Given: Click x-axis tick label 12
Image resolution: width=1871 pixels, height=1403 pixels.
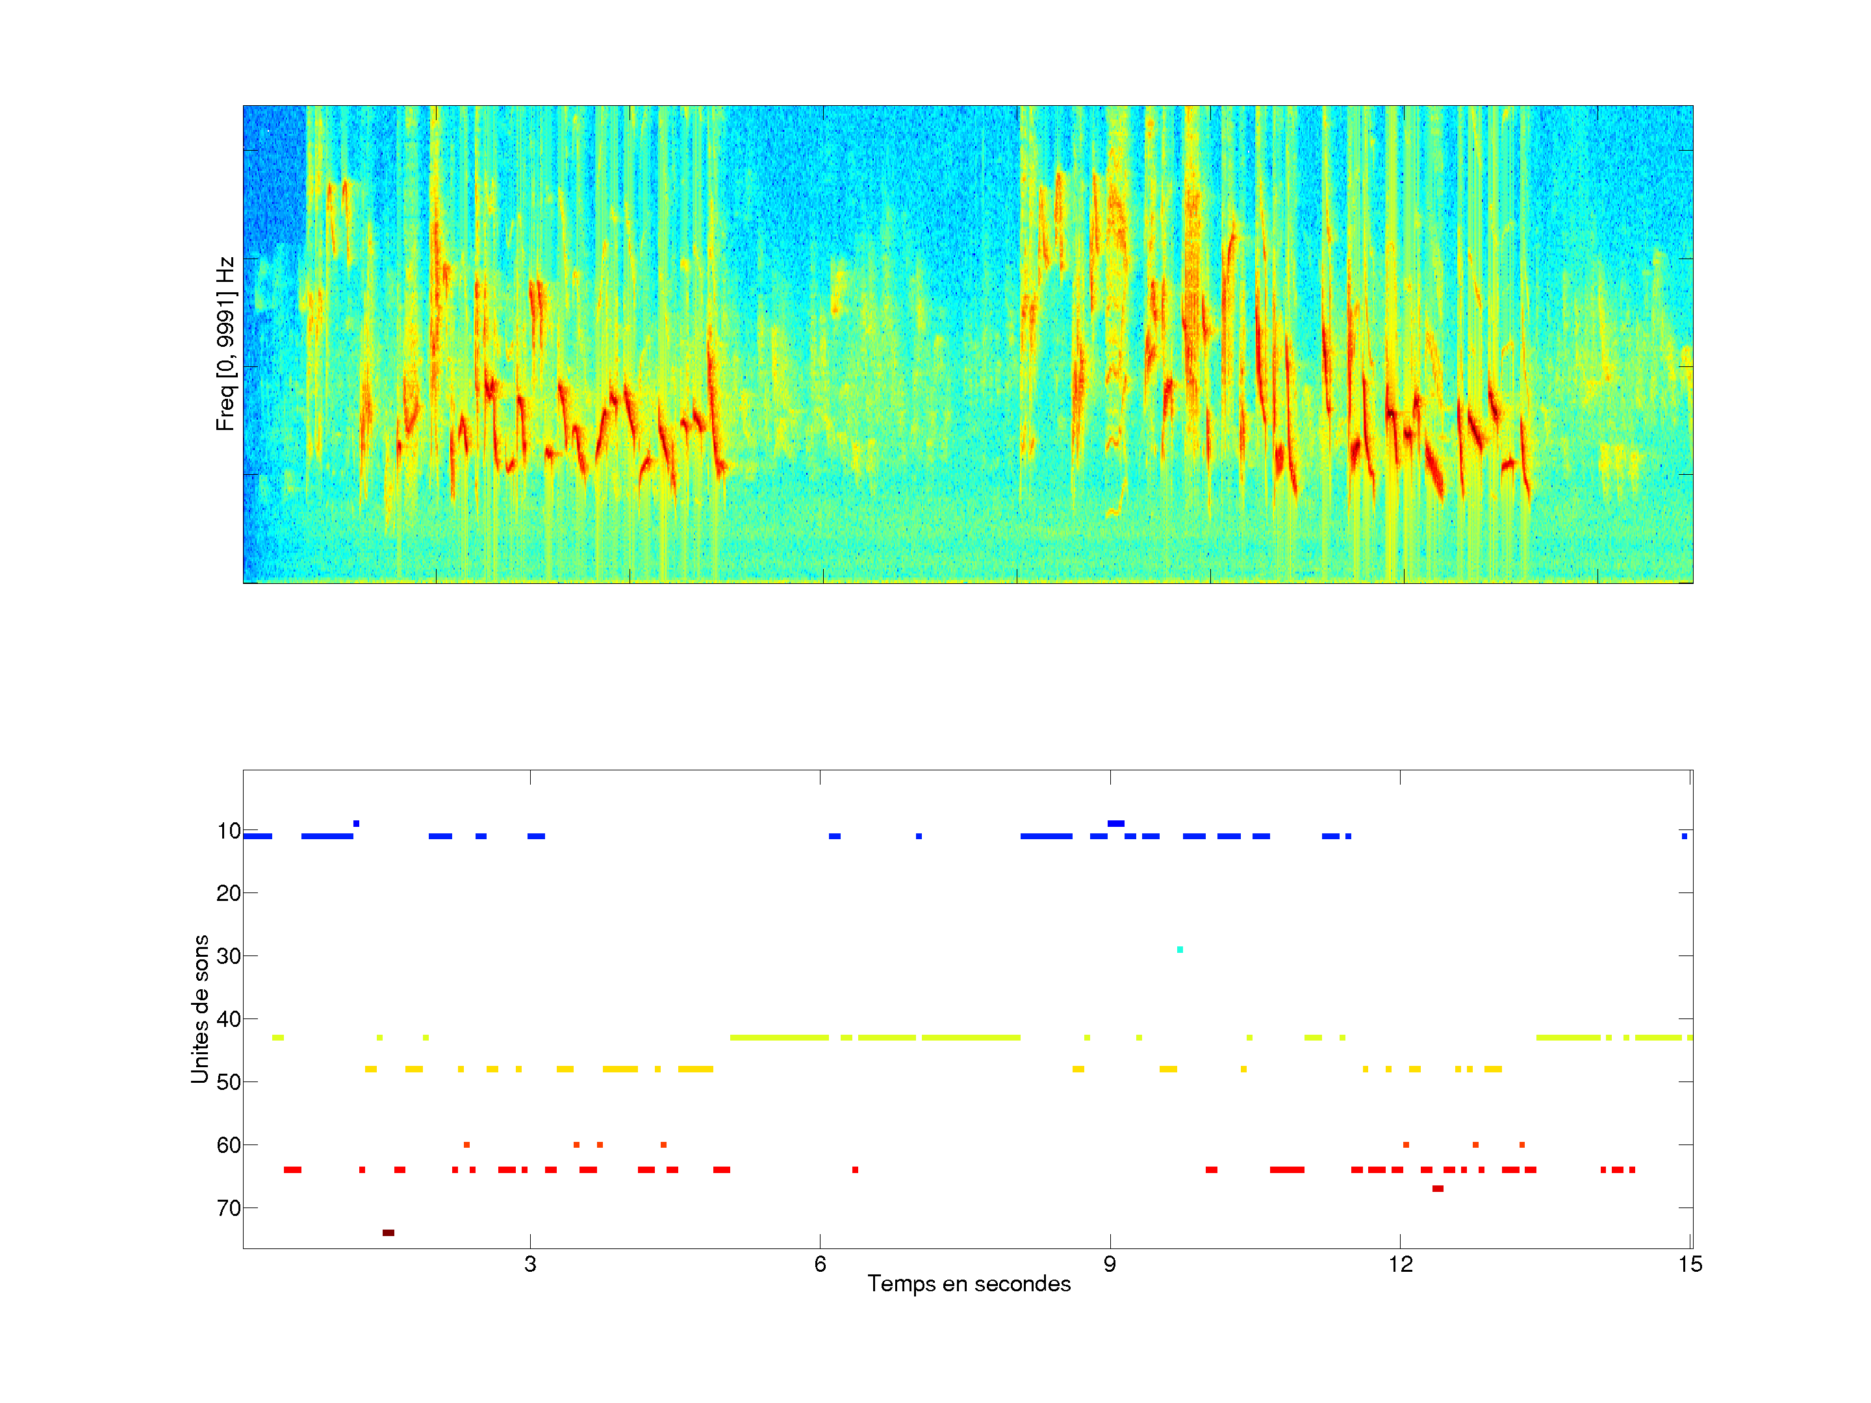Looking at the screenshot, I should pos(1400,1264).
